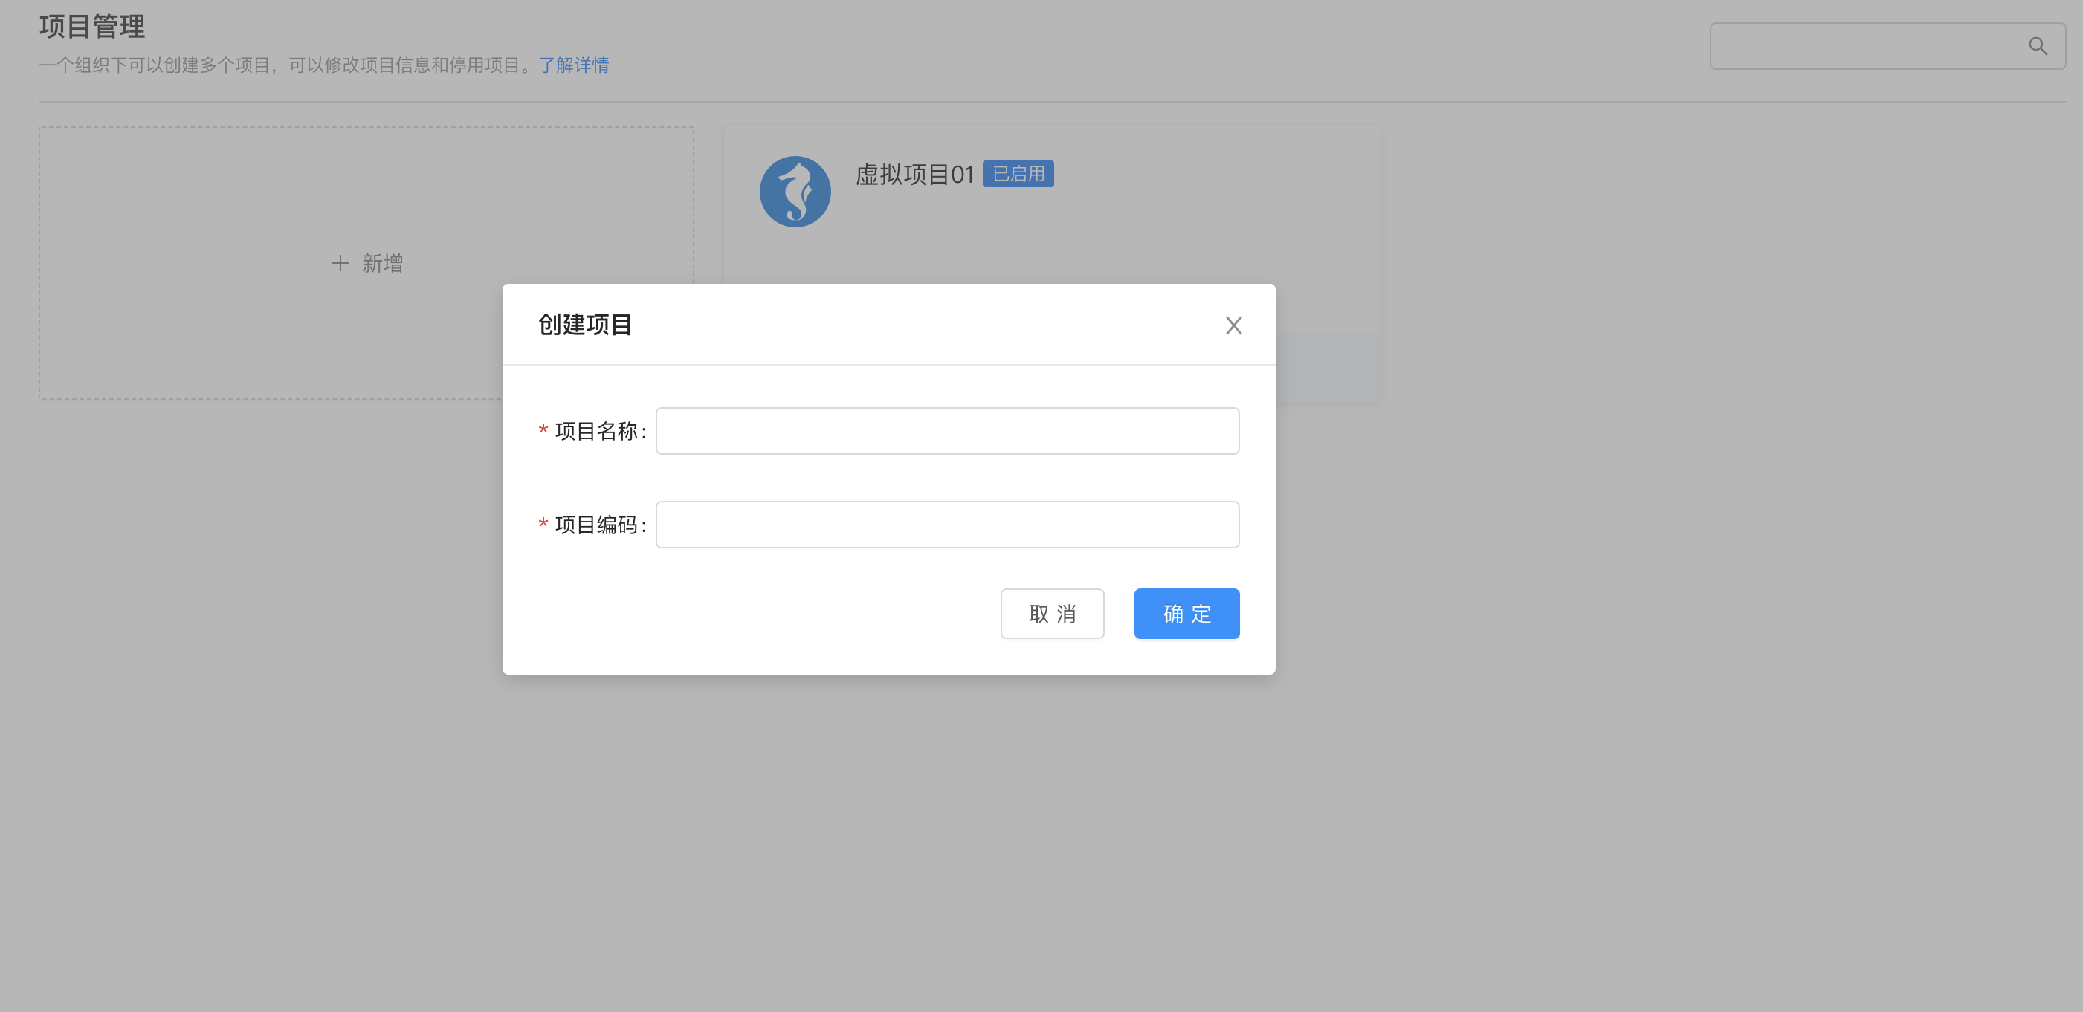Click the 项目名称 input field

point(947,431)
